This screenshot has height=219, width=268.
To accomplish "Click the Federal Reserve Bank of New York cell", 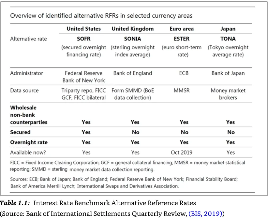I will click(83, 77).
